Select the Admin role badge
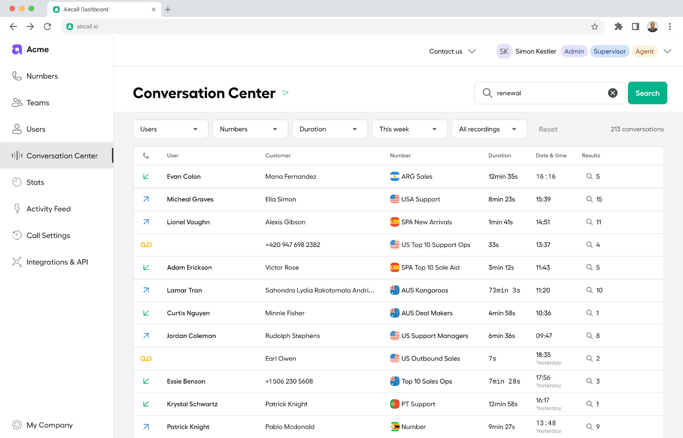 (574, 51)
